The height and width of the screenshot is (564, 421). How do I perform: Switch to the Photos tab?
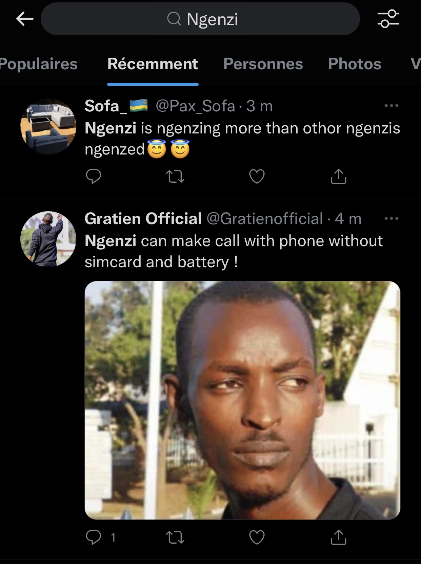(355, 64)
